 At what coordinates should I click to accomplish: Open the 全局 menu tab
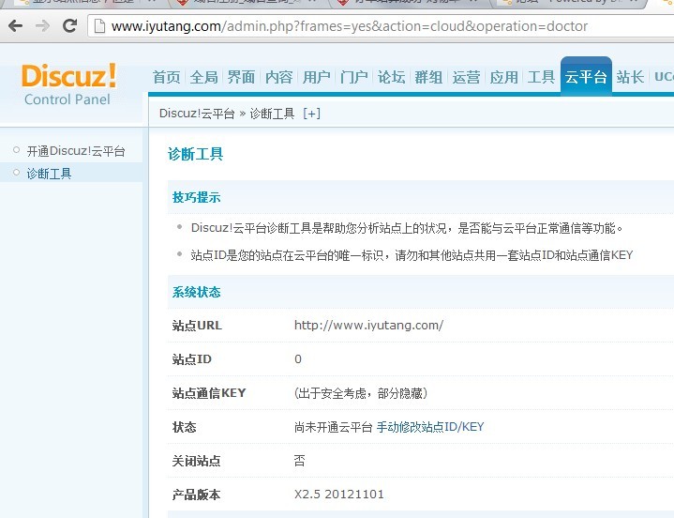click(x=203, y=78)
